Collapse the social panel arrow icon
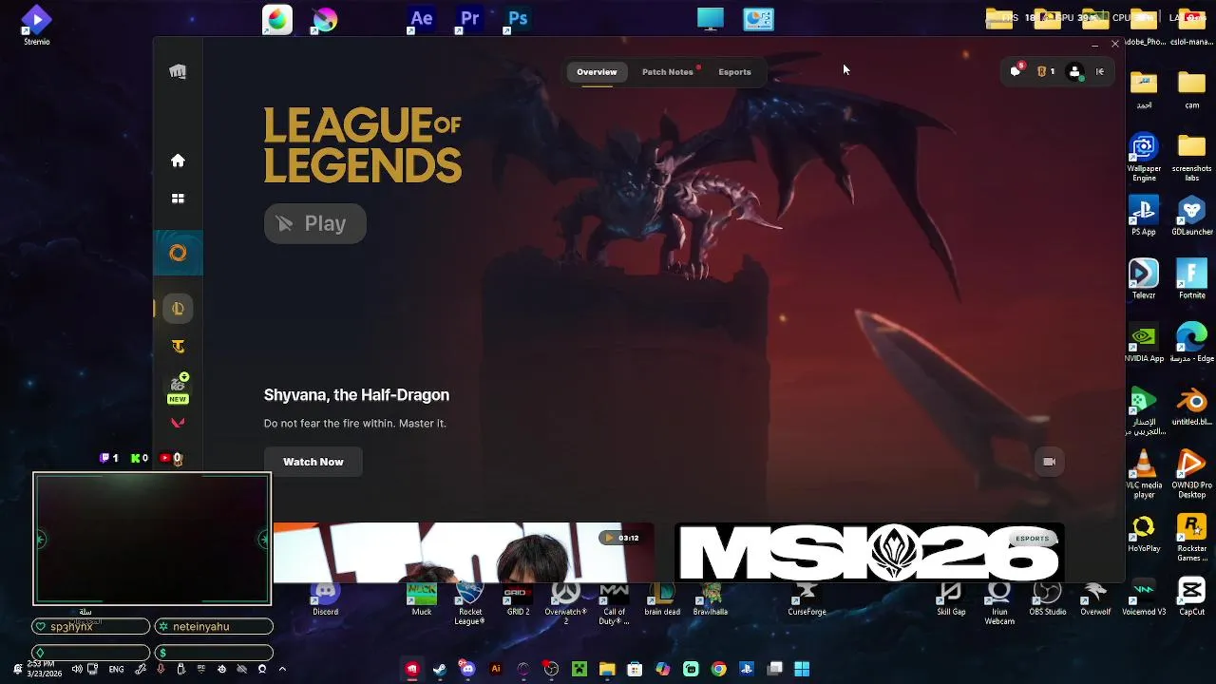The width and height of the screenshot is (1216, 684). [x=1100, y=71]
